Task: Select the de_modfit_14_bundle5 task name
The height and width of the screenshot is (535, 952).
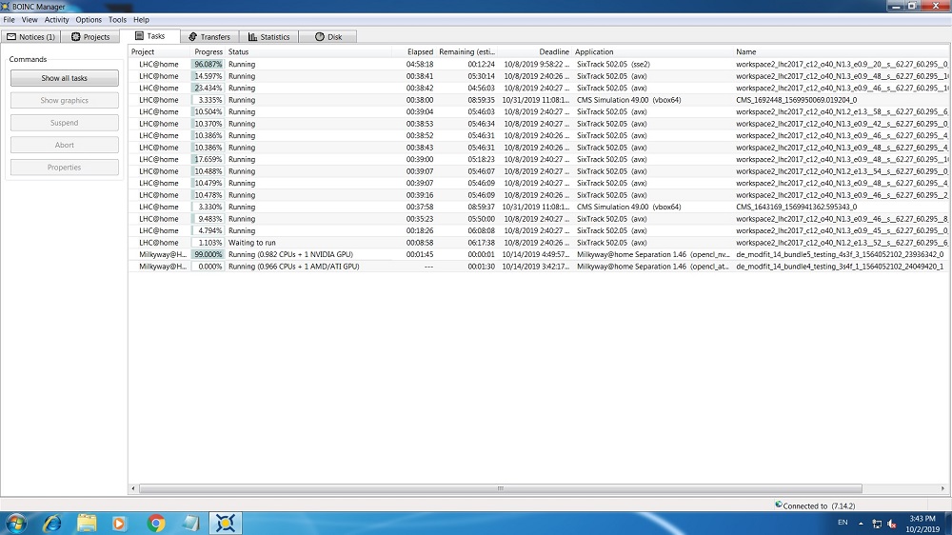Action: 840,255
